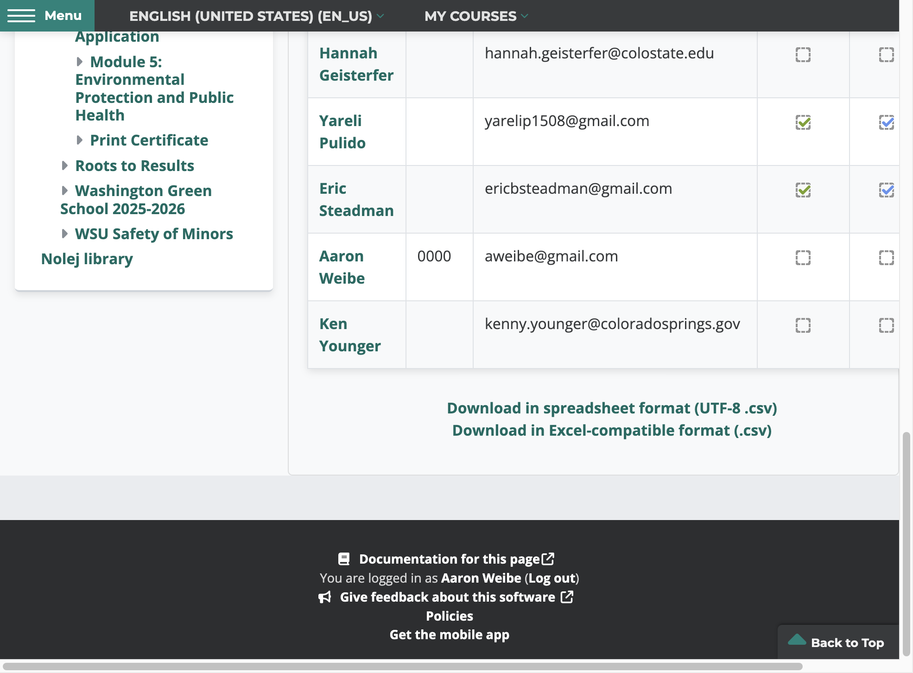Click the Back to Top arrow icon
Screen dimensions: 913x673
coord(797,640)
